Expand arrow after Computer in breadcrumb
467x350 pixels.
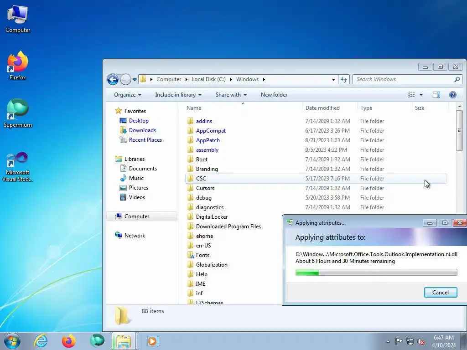187,79
